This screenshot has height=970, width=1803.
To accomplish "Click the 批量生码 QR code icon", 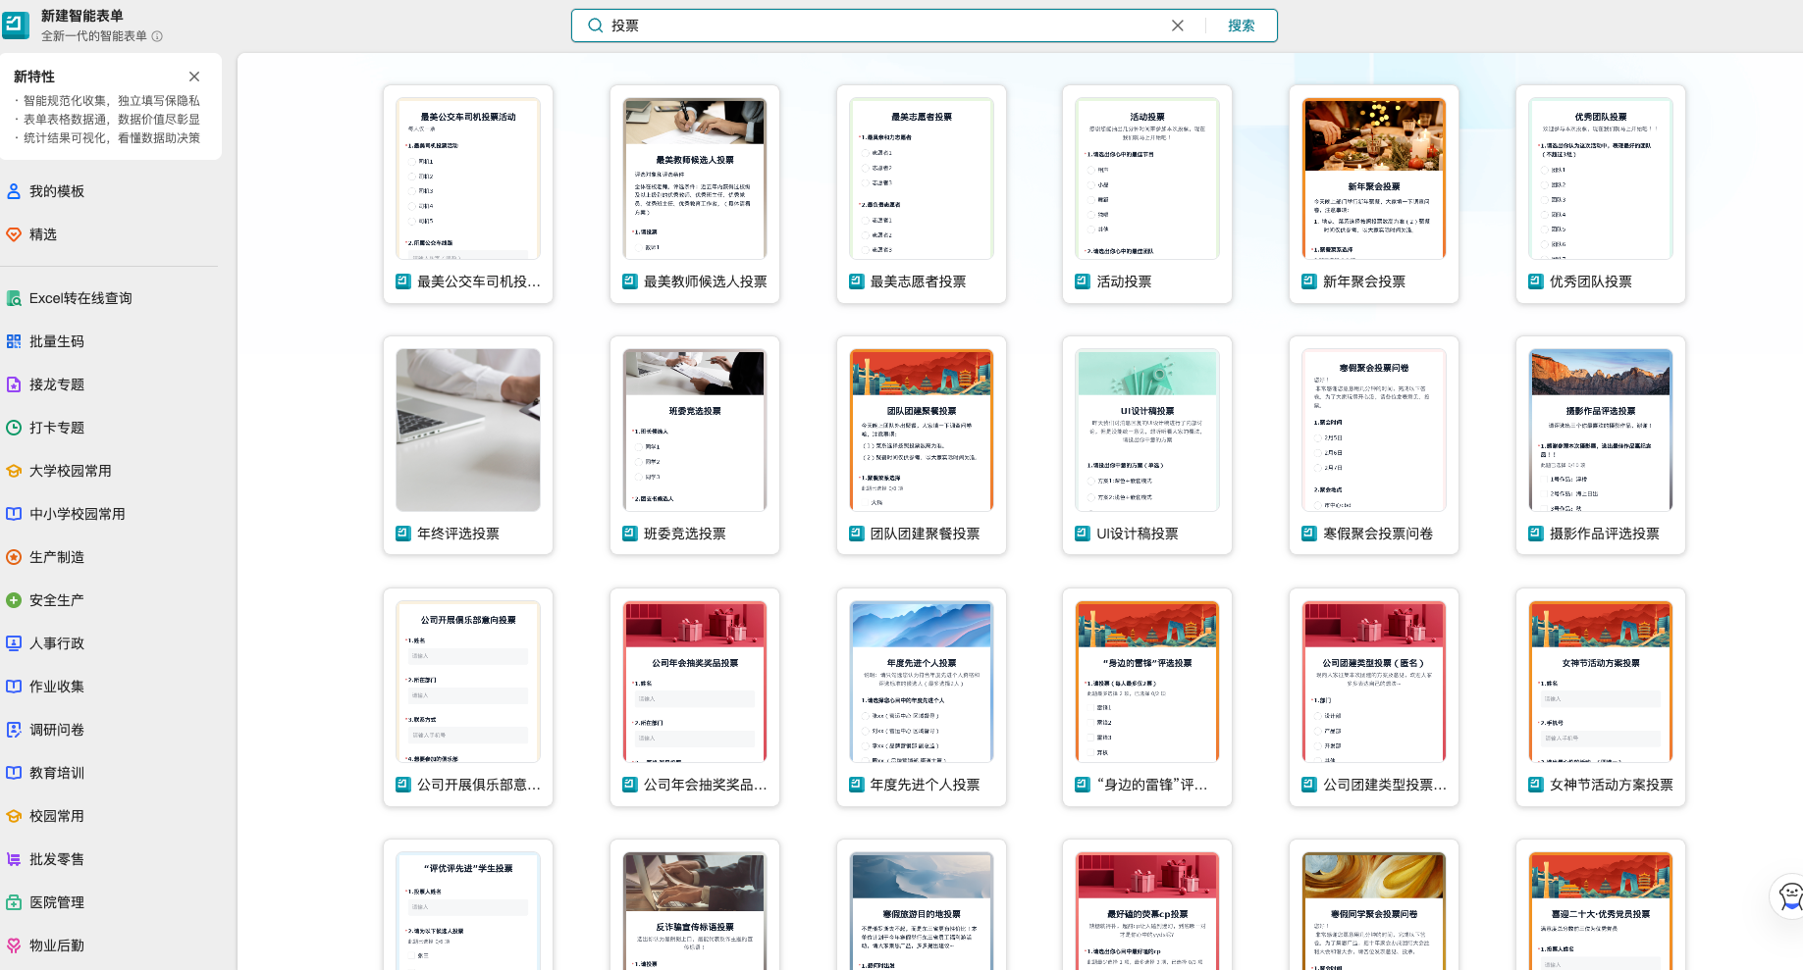I will point(14,341).
